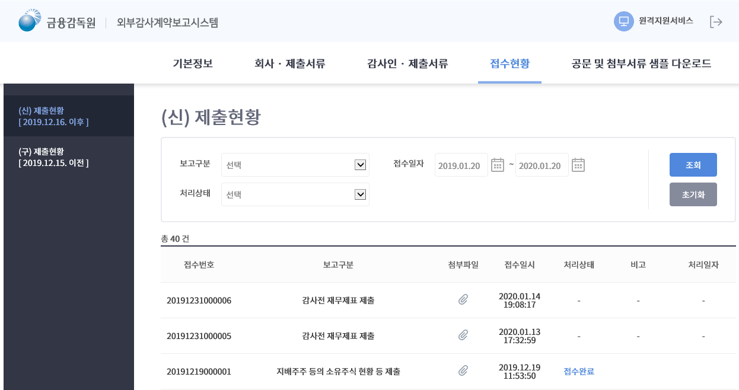The image size is (739, 390).
Task: Click the 금융감독원 logo icon
Action: point(30,21)
